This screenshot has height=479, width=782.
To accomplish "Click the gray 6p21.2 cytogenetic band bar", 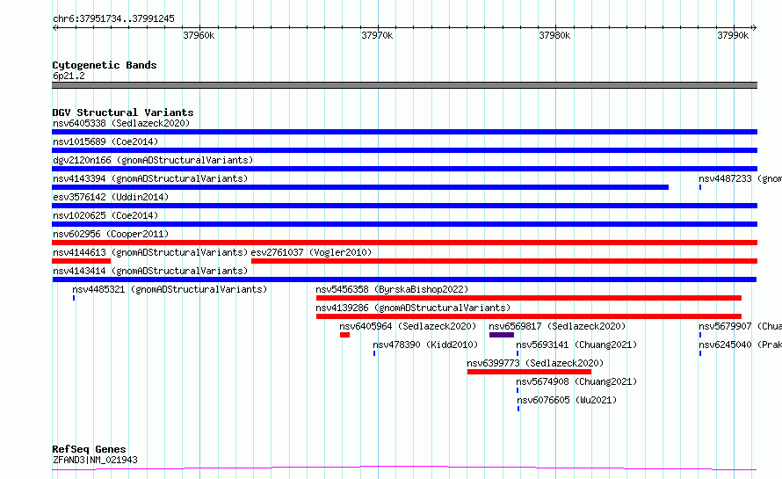I will pyautogui.click(x=404, y=85).
